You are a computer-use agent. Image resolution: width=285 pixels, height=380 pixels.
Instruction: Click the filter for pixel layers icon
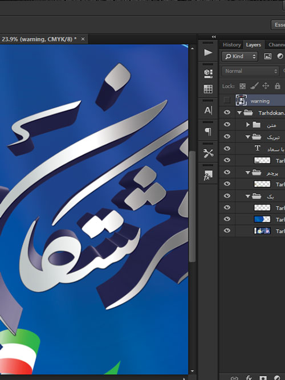coord(267,56)
